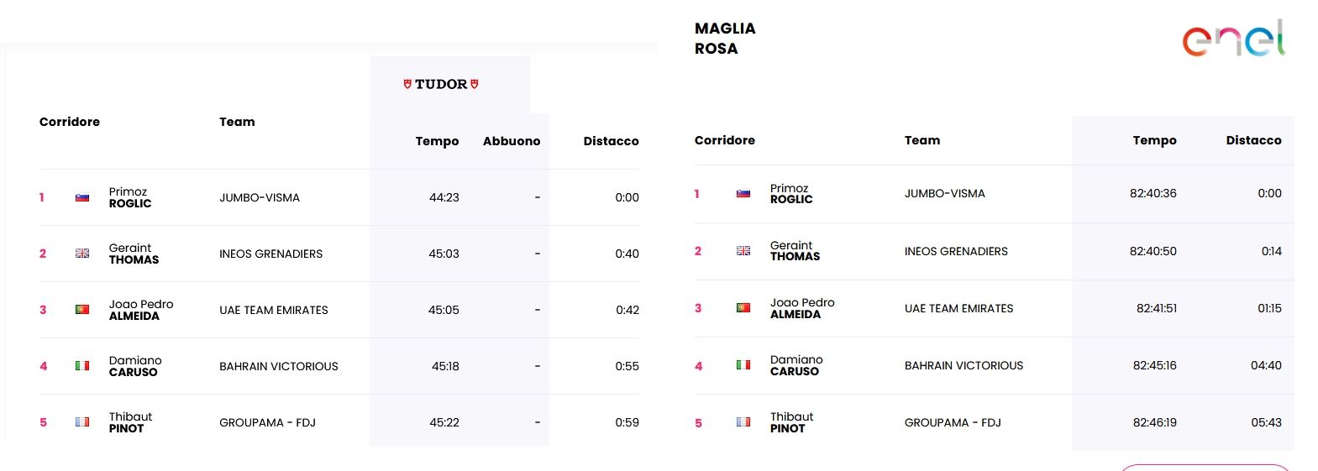Viewport: 1318px width, 471px height.
Task: Click British flag beside Thomas in Maglia Rosa table
Action: click(743, 251)
